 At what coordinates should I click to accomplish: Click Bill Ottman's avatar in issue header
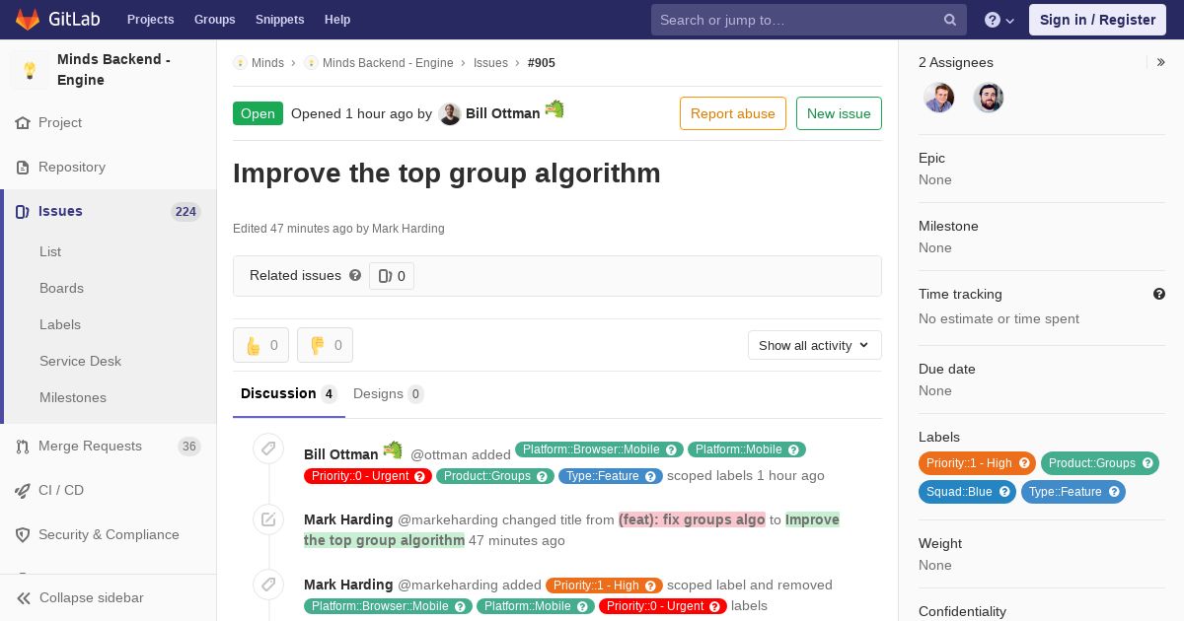click(450, 114)
